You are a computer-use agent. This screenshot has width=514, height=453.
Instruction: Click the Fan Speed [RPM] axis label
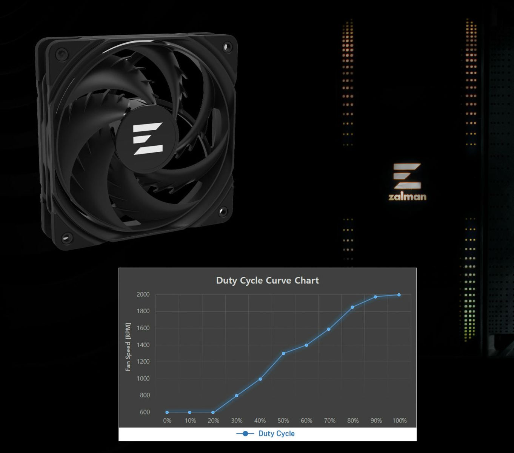(x=128, y=347)
